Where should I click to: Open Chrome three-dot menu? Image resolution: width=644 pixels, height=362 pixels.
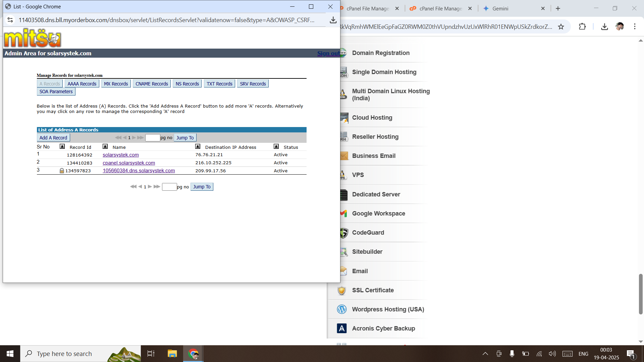(635, 27)
